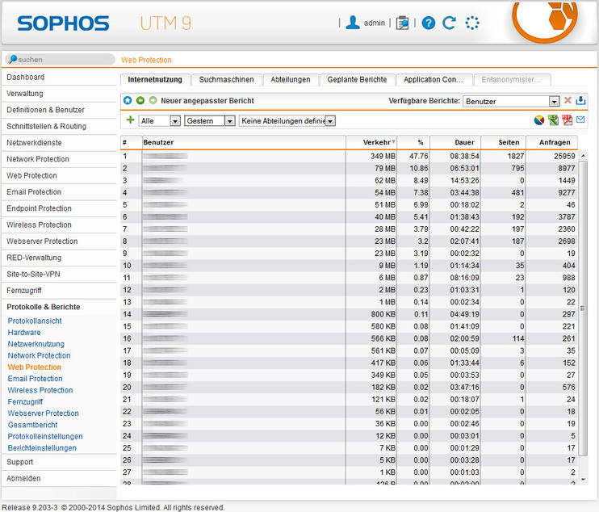Expand the Keine Abteilungen definiert dropdown
Viewport: 599px width, 512px height.
tap(287, 120)
